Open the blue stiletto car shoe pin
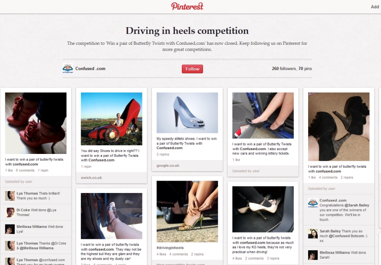 pos(187,113)
